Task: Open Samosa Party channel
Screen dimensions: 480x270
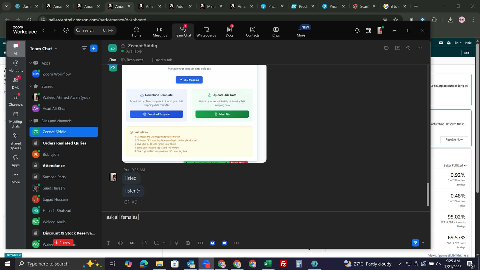Action: pos(64,177)
